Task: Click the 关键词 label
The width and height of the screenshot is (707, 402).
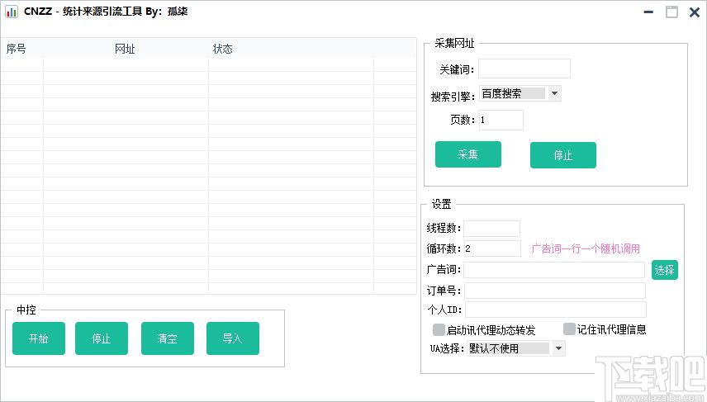Action: (x=457, y=70)
